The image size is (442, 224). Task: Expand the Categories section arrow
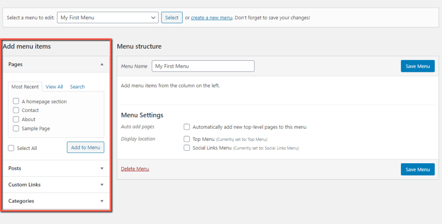click(x=102, y=201)
